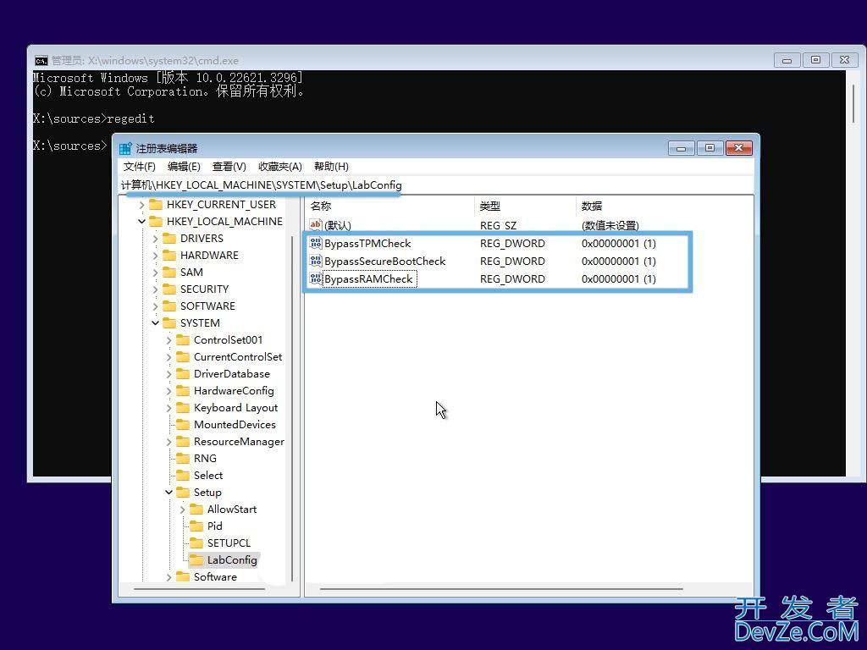Select the Keyboard Layout folder icon
Viewport: 867px width, 650px height.
point(183,407)
